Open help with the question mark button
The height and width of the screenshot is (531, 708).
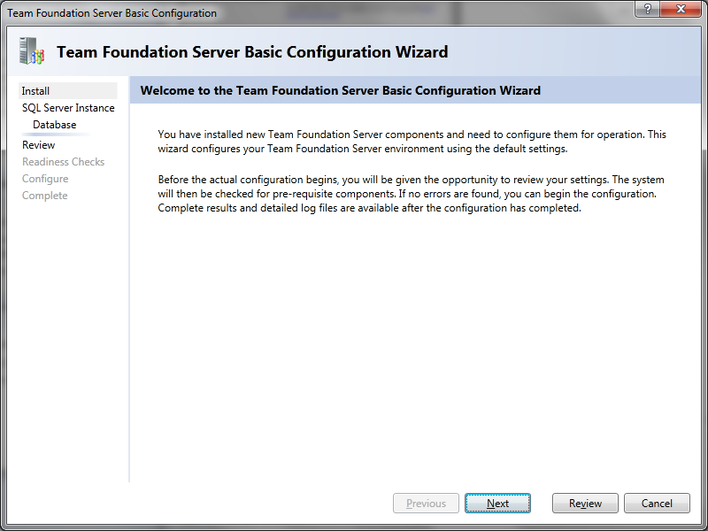(648, 9)
